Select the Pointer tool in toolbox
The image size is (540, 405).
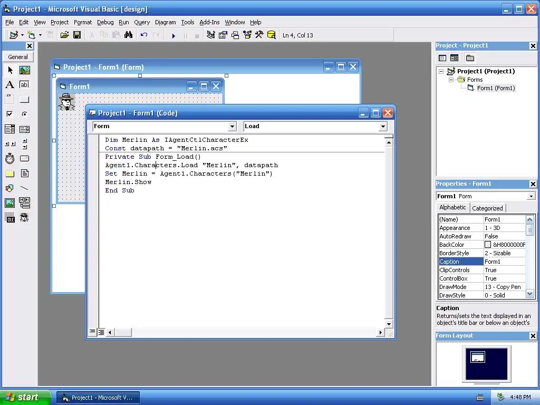click(x=10, y=70)
